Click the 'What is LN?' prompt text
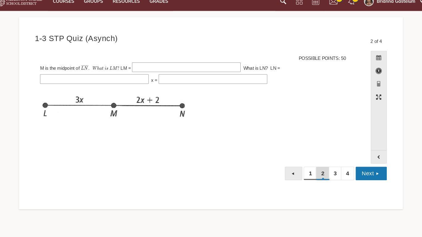 tap(255, 68)
